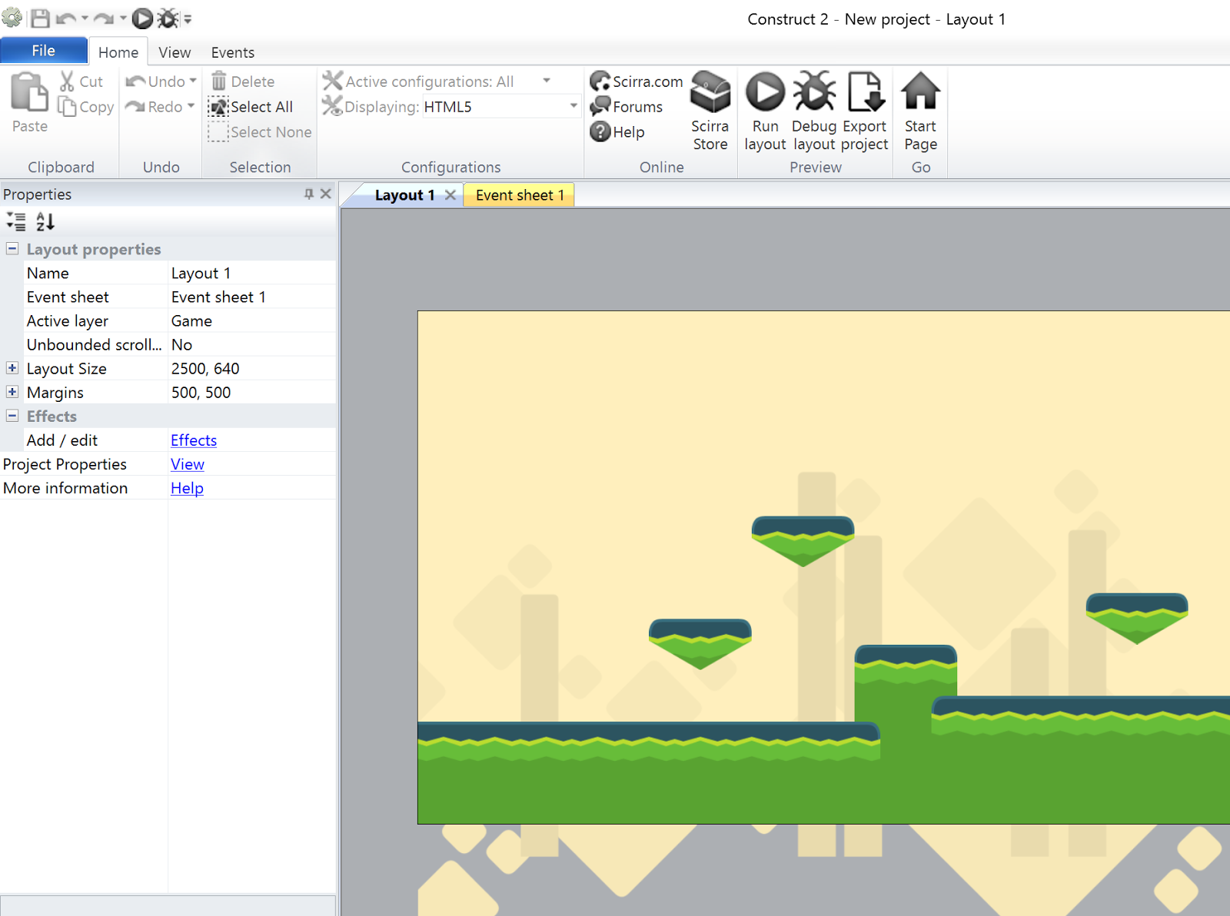This screenshot has width=1230, height=916.
Task: Close the Properties panel
Action: 326,194
